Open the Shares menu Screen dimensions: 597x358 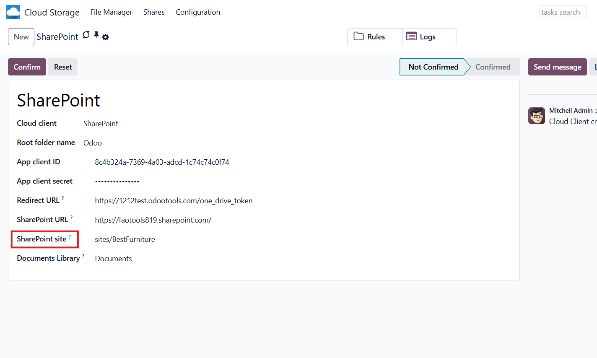(154, 12)
